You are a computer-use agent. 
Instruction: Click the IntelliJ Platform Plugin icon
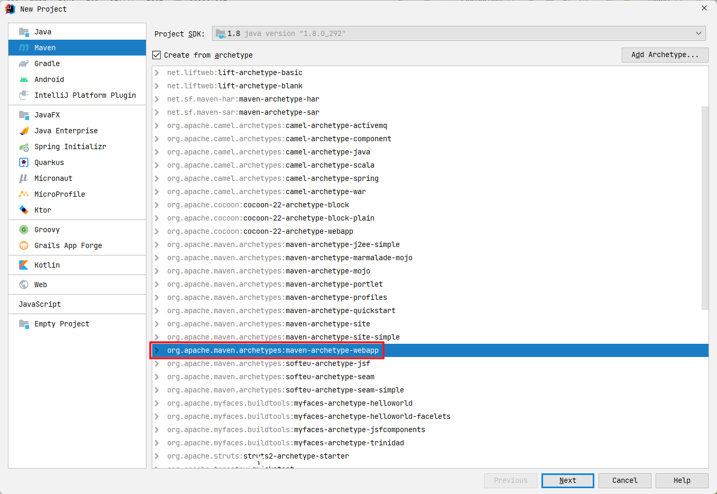[x=24, y=95]
